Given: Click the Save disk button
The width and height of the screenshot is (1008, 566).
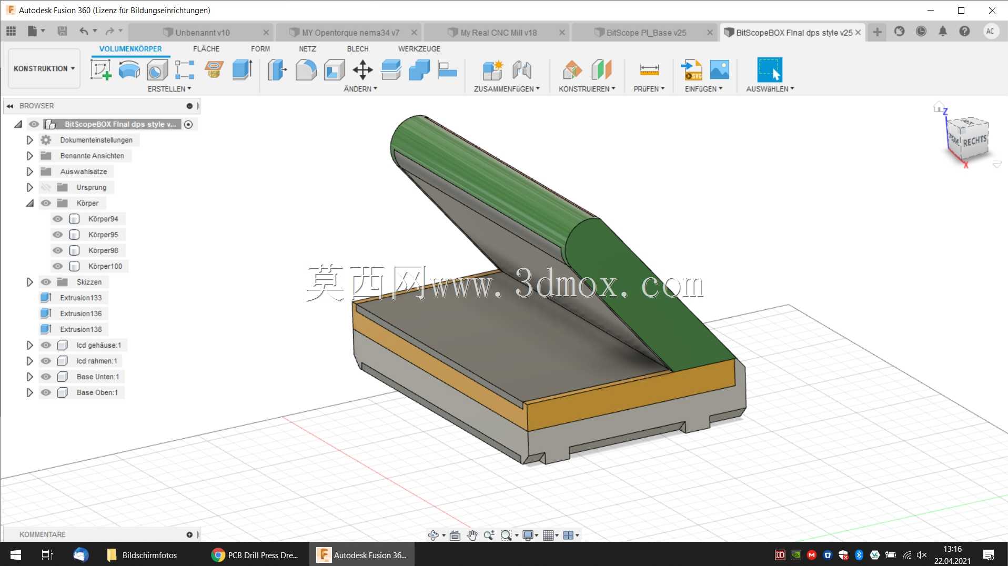Looking at the screenshot, I should click(x=62, y=31).
